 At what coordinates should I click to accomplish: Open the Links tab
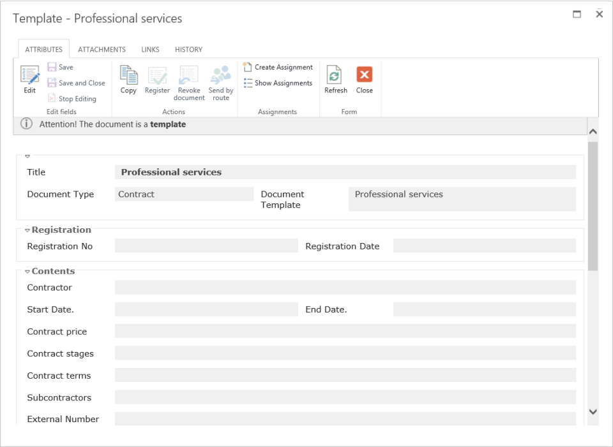[x=150, y=50]
